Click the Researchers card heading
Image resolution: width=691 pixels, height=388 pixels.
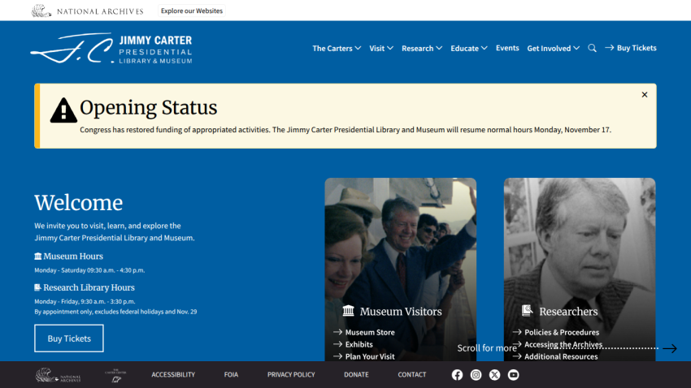tap(568, 312)
